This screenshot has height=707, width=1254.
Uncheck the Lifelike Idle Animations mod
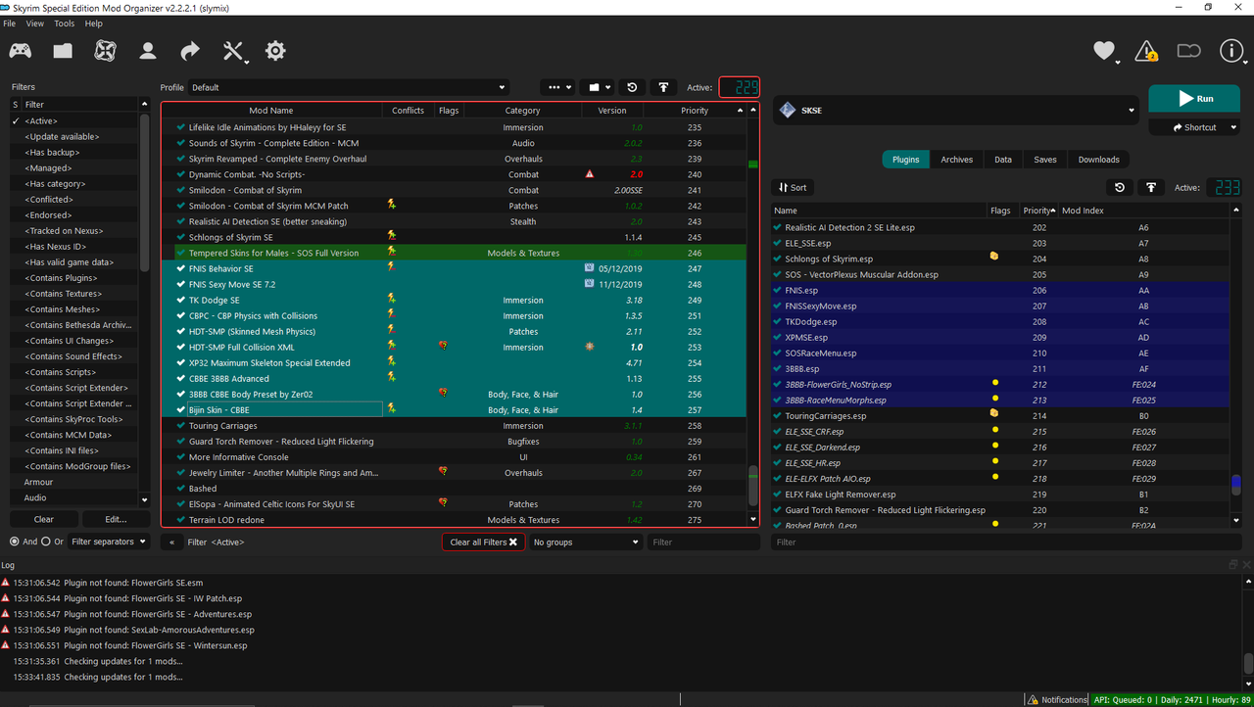[180, 127]
